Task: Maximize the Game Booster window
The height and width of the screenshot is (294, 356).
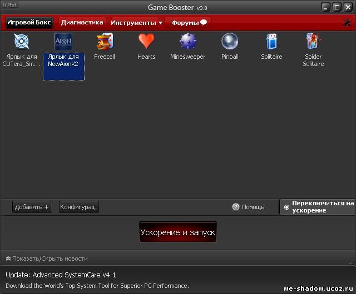Action: tap(337, 7)
